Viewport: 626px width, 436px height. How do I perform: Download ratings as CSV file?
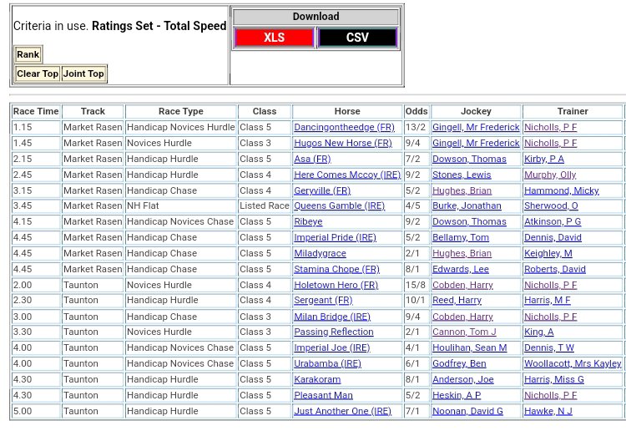pos(357,38)
